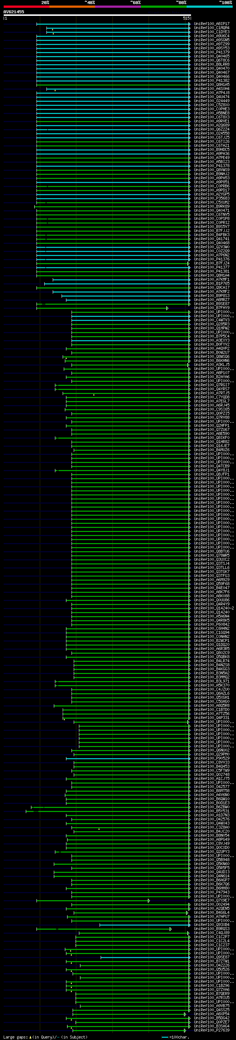This screenshot has height=1040, width=236.
Task: Open hit UniRef100_Q5XGH1
Action: tap(211, 697)
